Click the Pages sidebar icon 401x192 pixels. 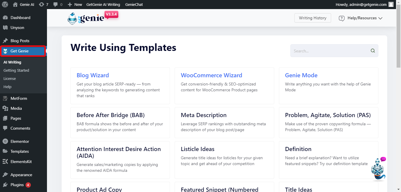(x=5, y=118)
